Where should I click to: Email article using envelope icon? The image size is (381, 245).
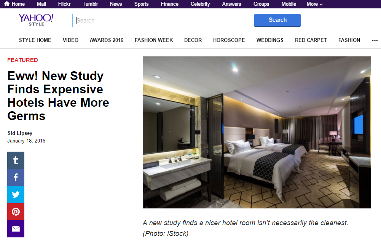(16, 229)
